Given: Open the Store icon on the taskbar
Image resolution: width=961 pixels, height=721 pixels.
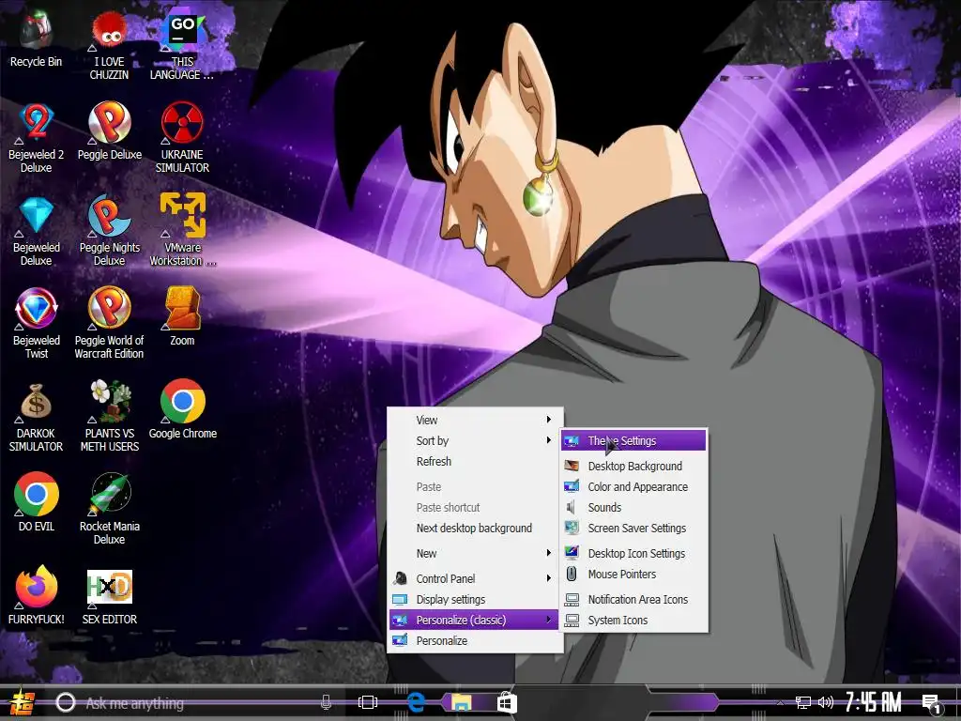Looking at the screenshot, I should [506, 702].
